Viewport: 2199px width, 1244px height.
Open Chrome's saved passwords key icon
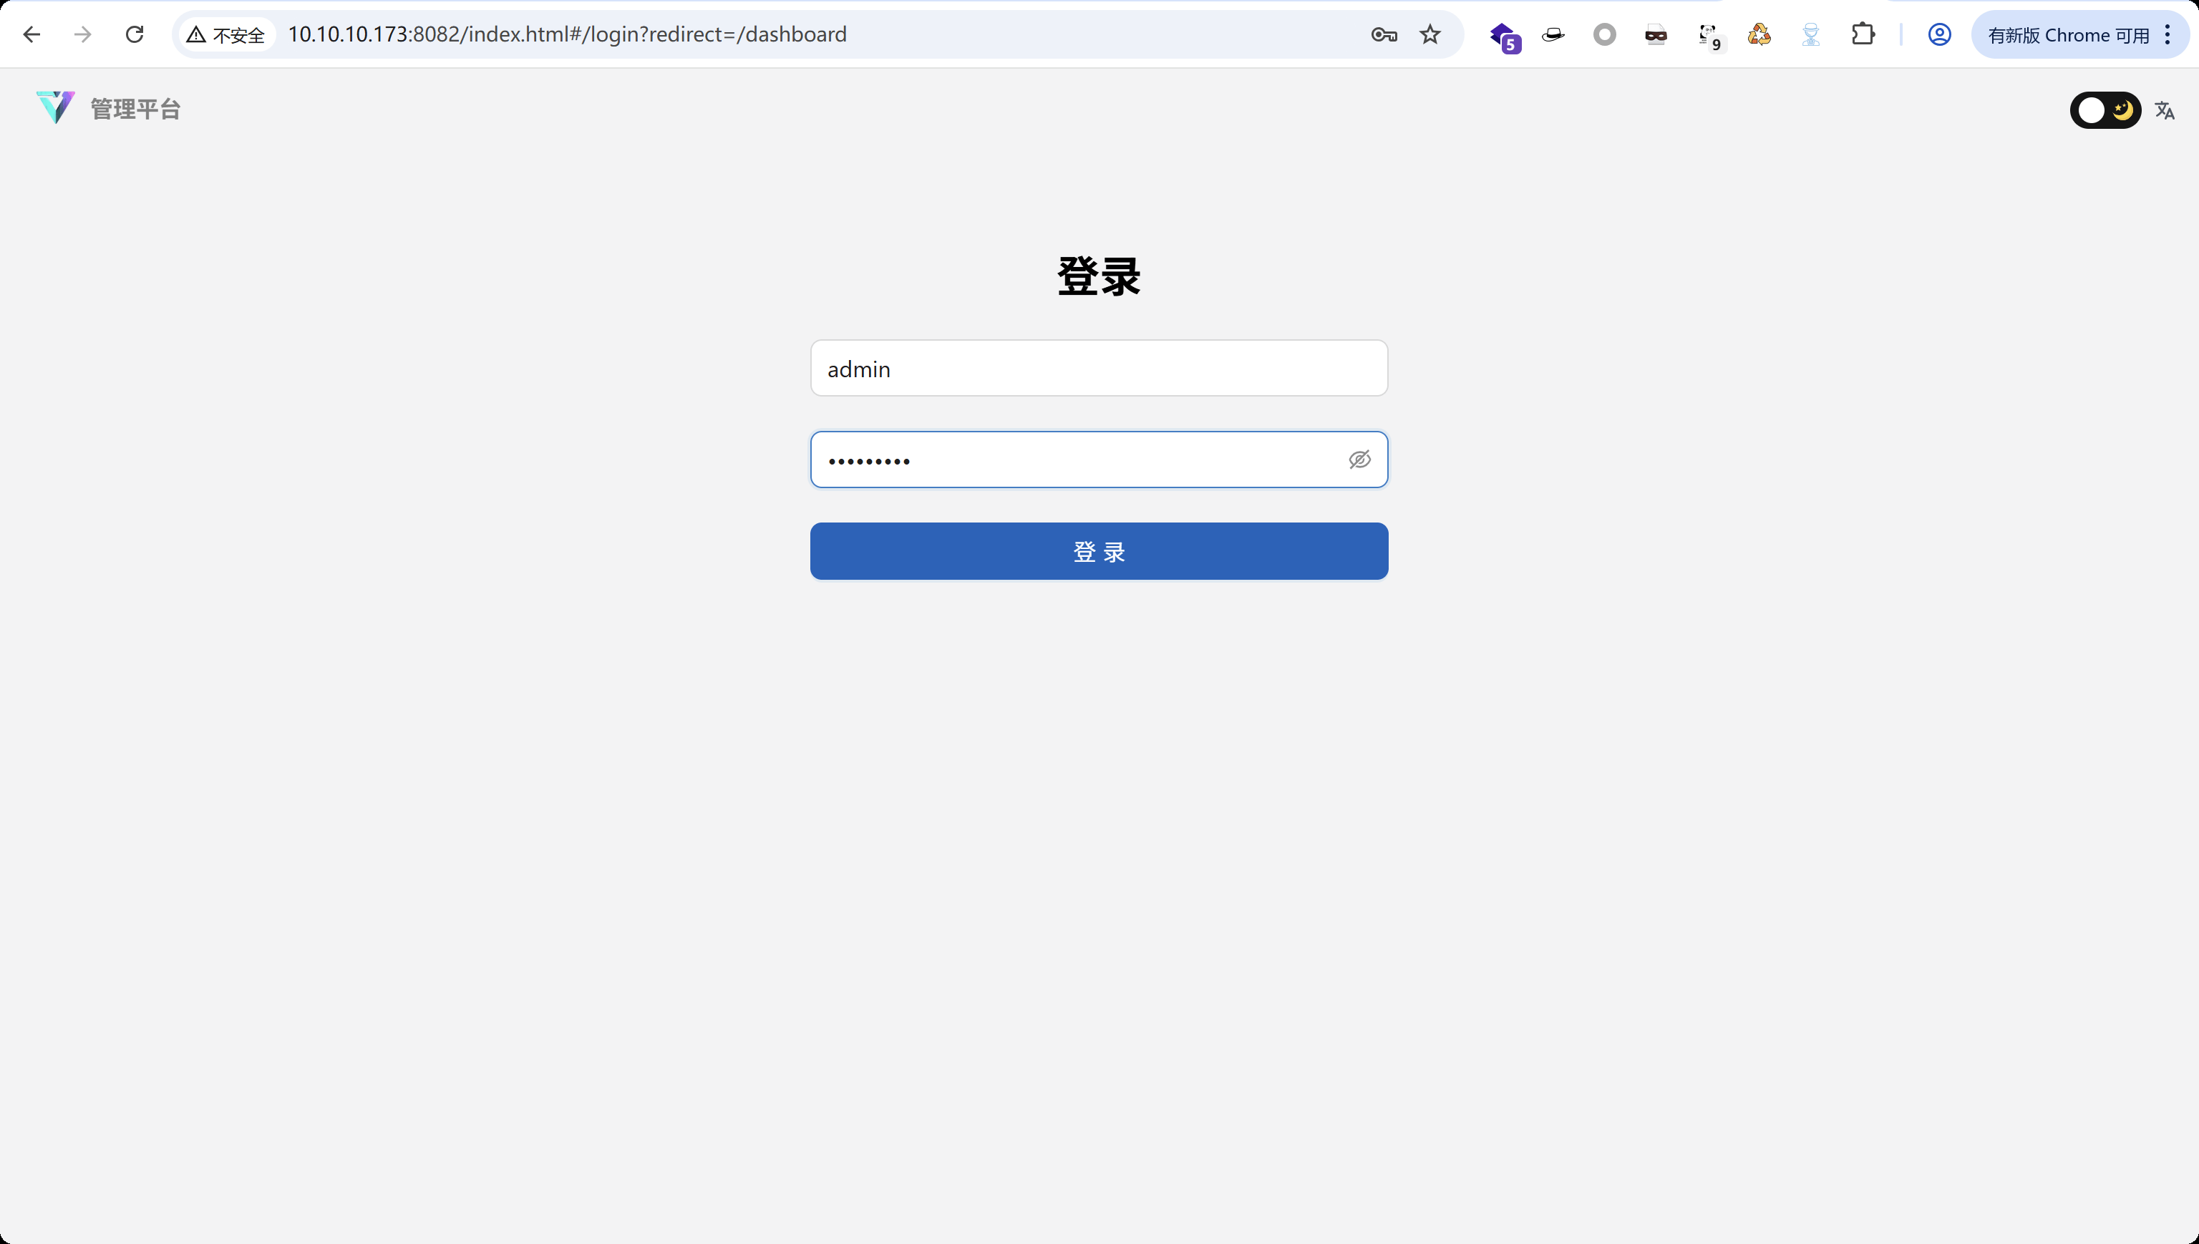(x=1384, y=35)
